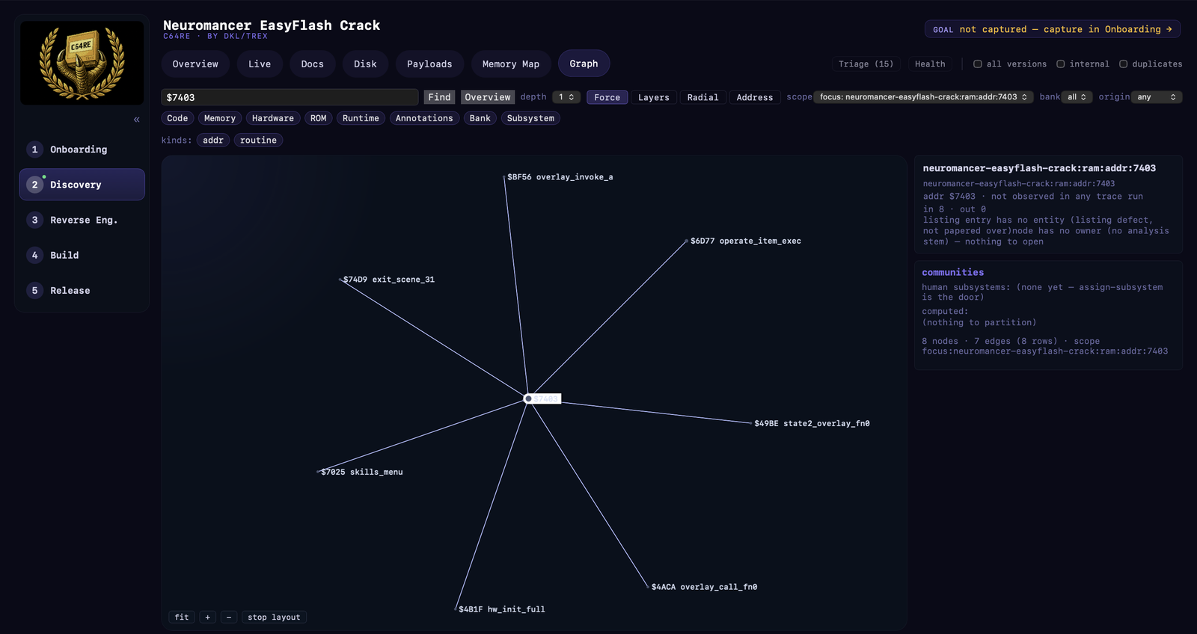Select the Radial layout
Image resolution: width=1197 pixels, height=634 pixels.
coord(702,97)
